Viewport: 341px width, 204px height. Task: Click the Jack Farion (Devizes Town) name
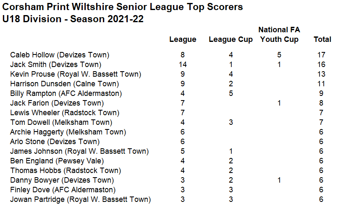[57, 103]
